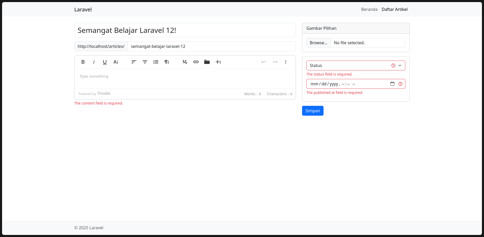Image resolution: width=484 pixels, height=237 pixels.
Task: Click in the Type something content area
Action: 185,78
